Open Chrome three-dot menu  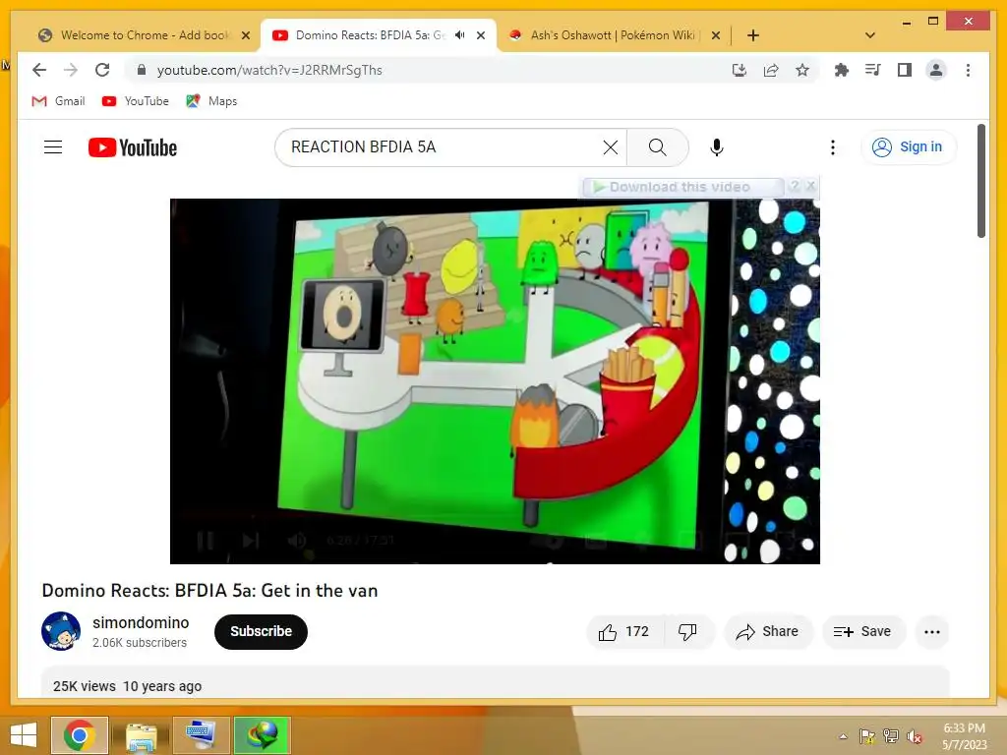coord(968,70)
